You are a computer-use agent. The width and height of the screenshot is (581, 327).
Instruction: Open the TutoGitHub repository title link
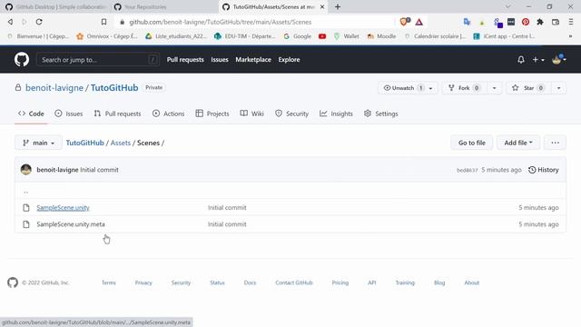point(114,88)
